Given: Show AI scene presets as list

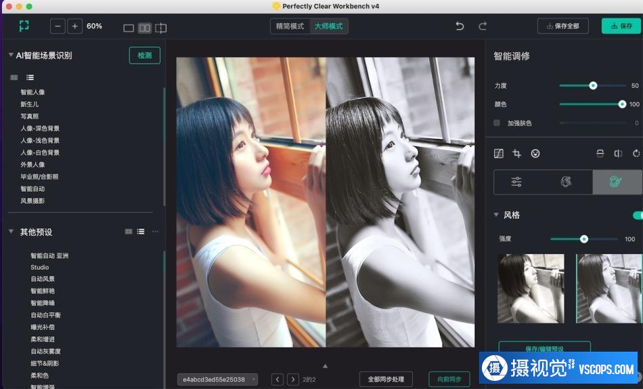Looking at the screenshot, I should (30, 77).
